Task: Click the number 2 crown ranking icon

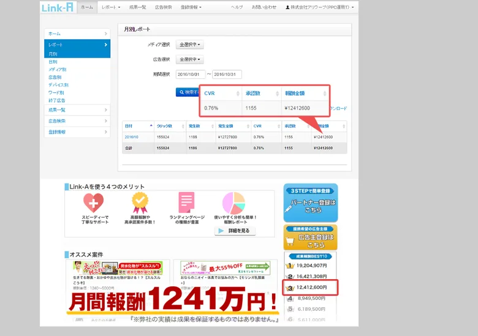Action: click(x=290, y=277)
